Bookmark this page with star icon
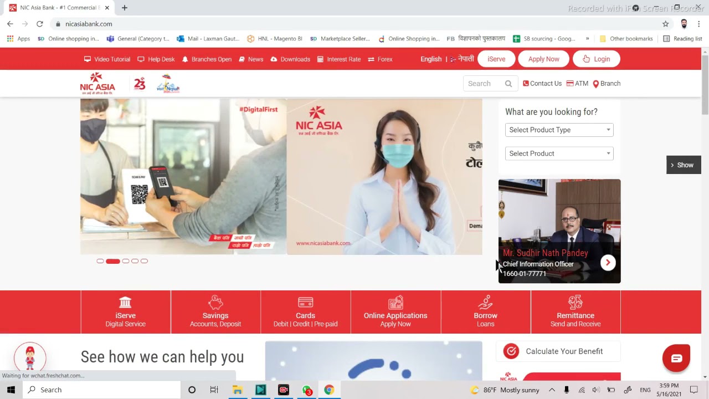Viewport: 709px width, 399px height. pos(666,24)
